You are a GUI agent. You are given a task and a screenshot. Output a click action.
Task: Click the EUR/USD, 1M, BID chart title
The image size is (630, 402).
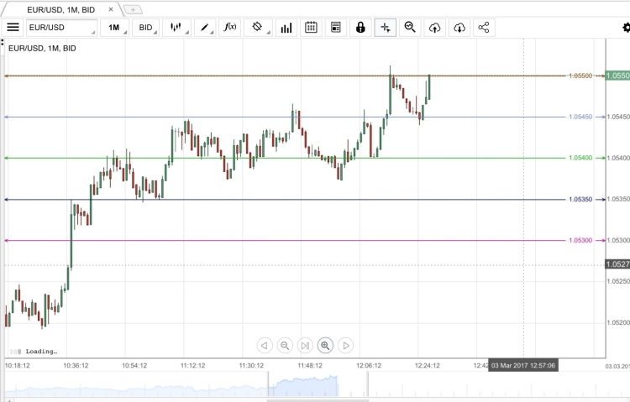[x=42, y=48]
